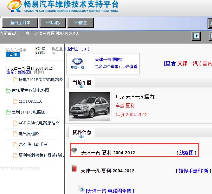
Task: Click the text 车型:夏利
Action: click(x=125, y=106)
